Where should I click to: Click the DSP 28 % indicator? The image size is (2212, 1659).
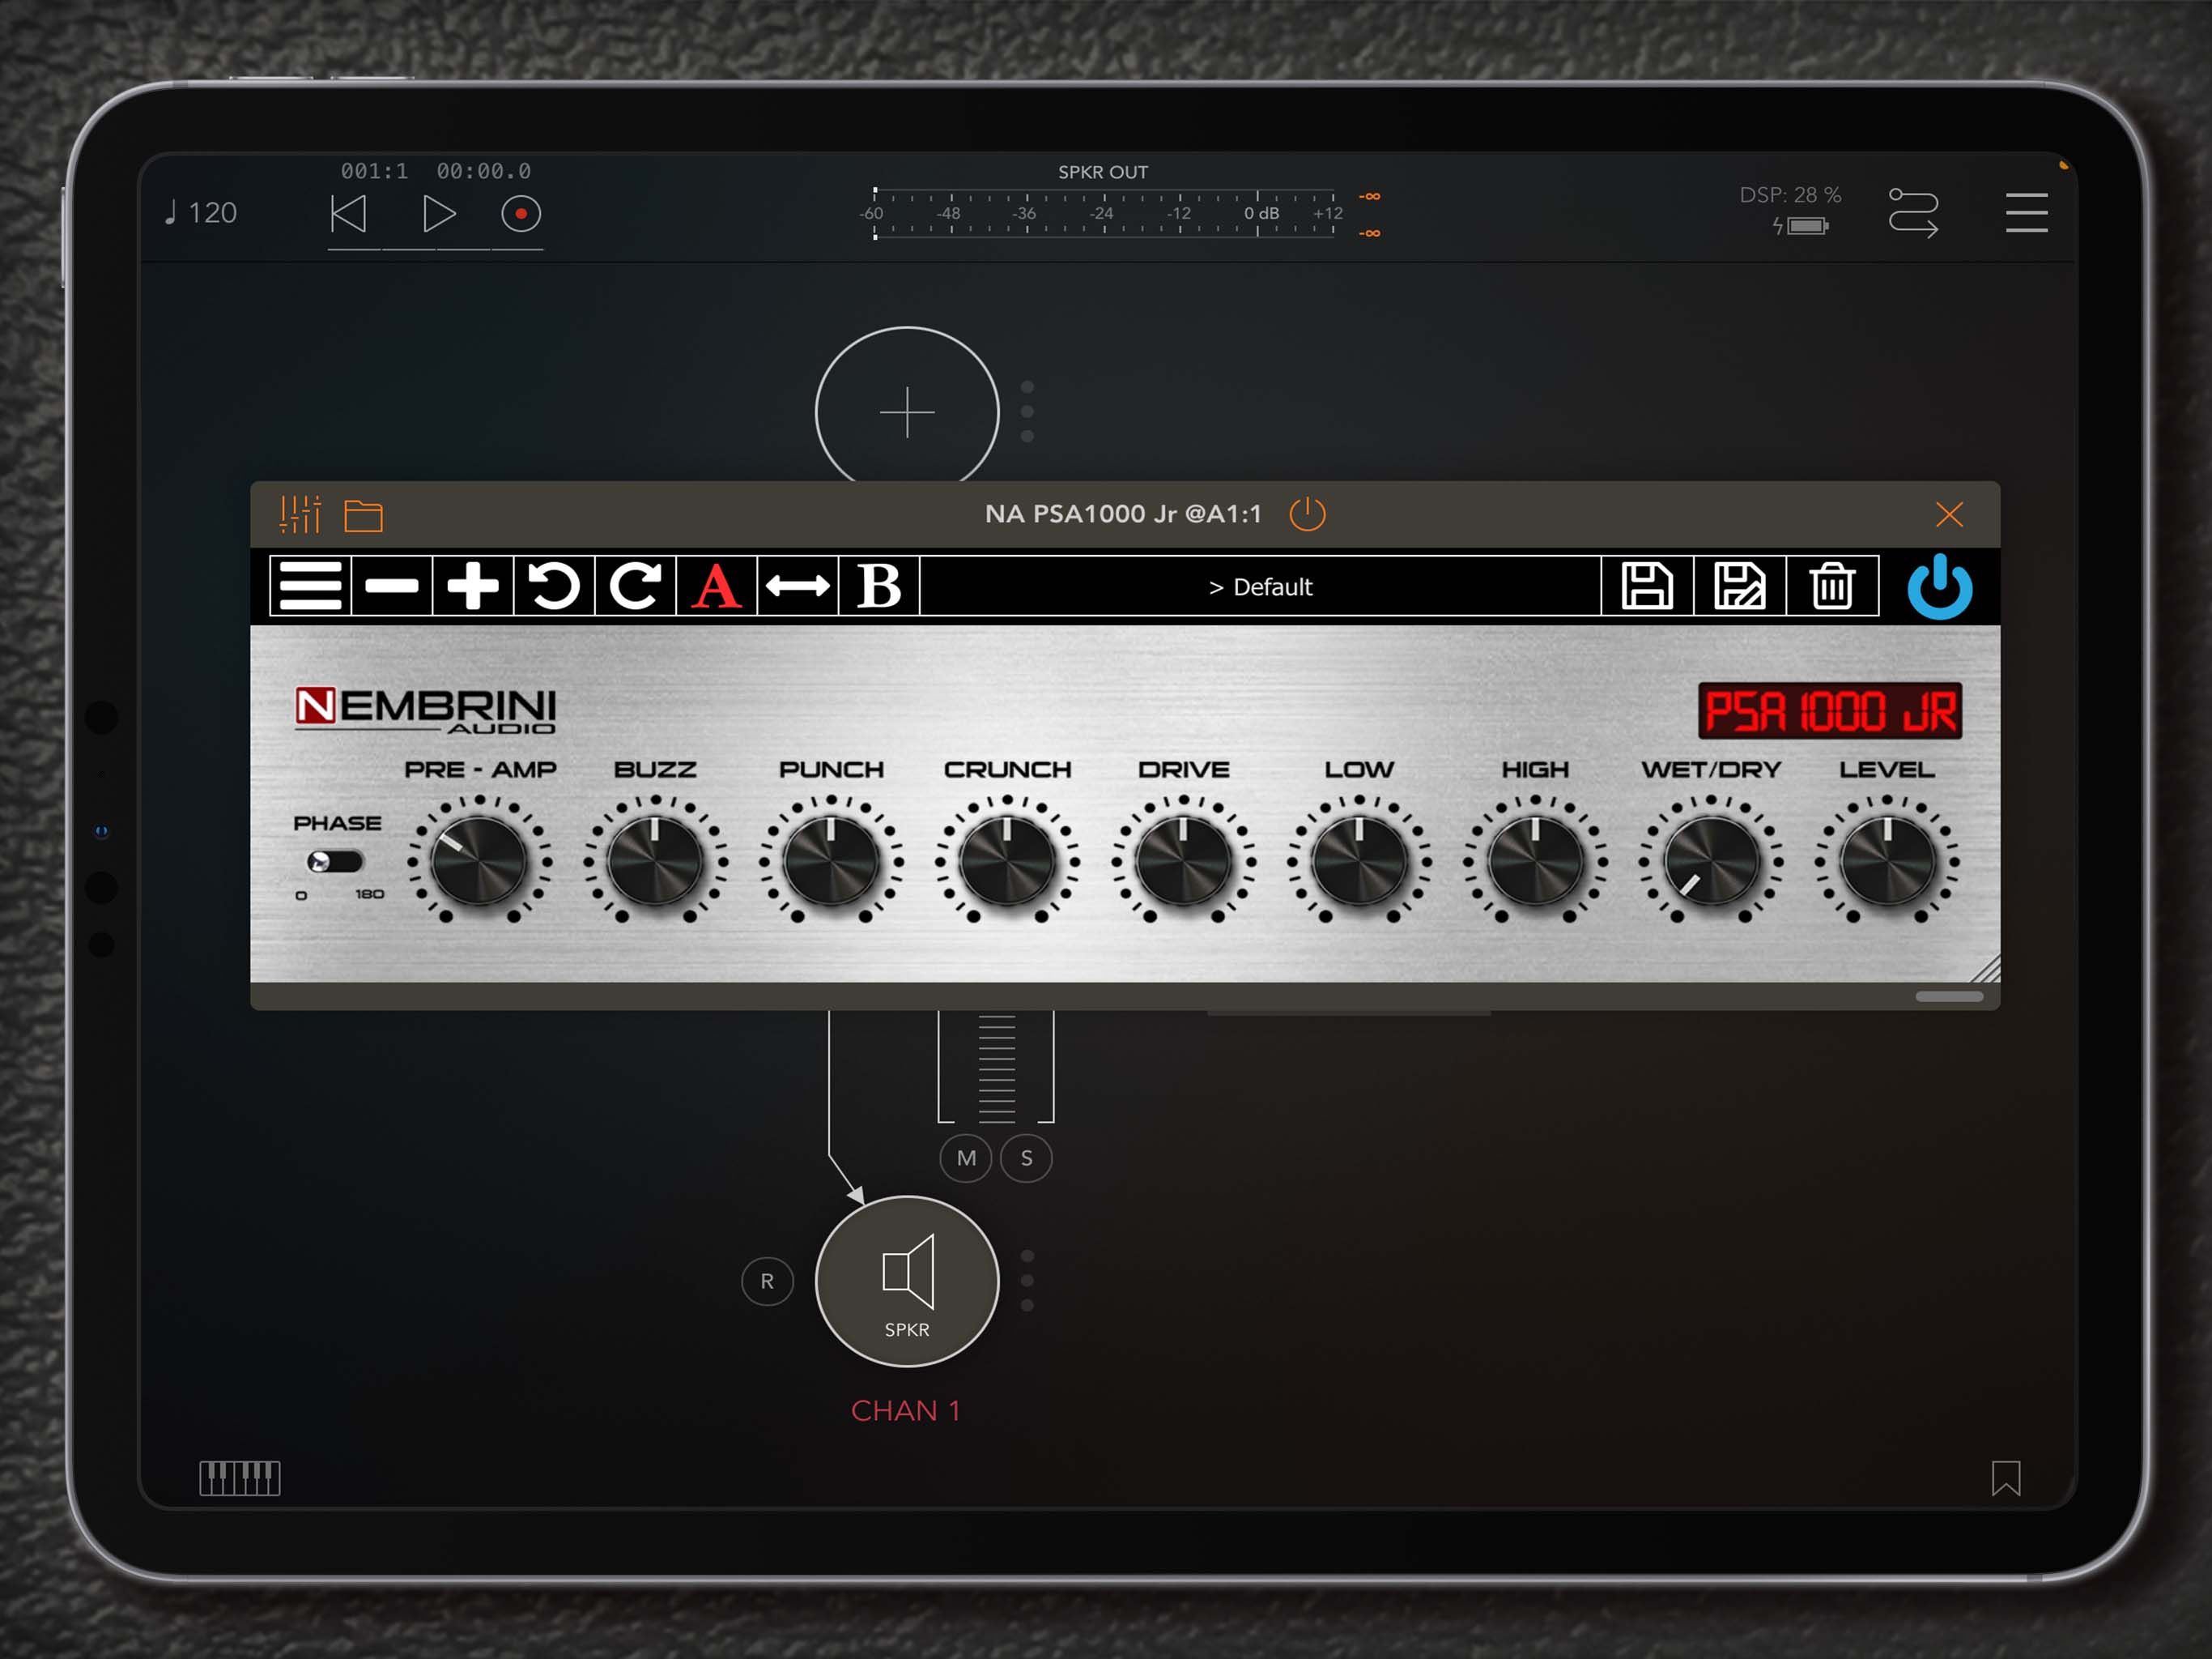click(x=1790, y=195)
